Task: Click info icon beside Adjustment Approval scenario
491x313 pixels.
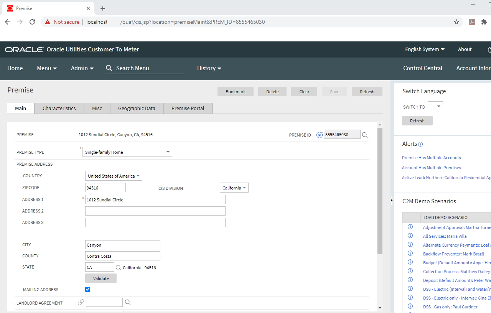Action: [x=410, y=227]
